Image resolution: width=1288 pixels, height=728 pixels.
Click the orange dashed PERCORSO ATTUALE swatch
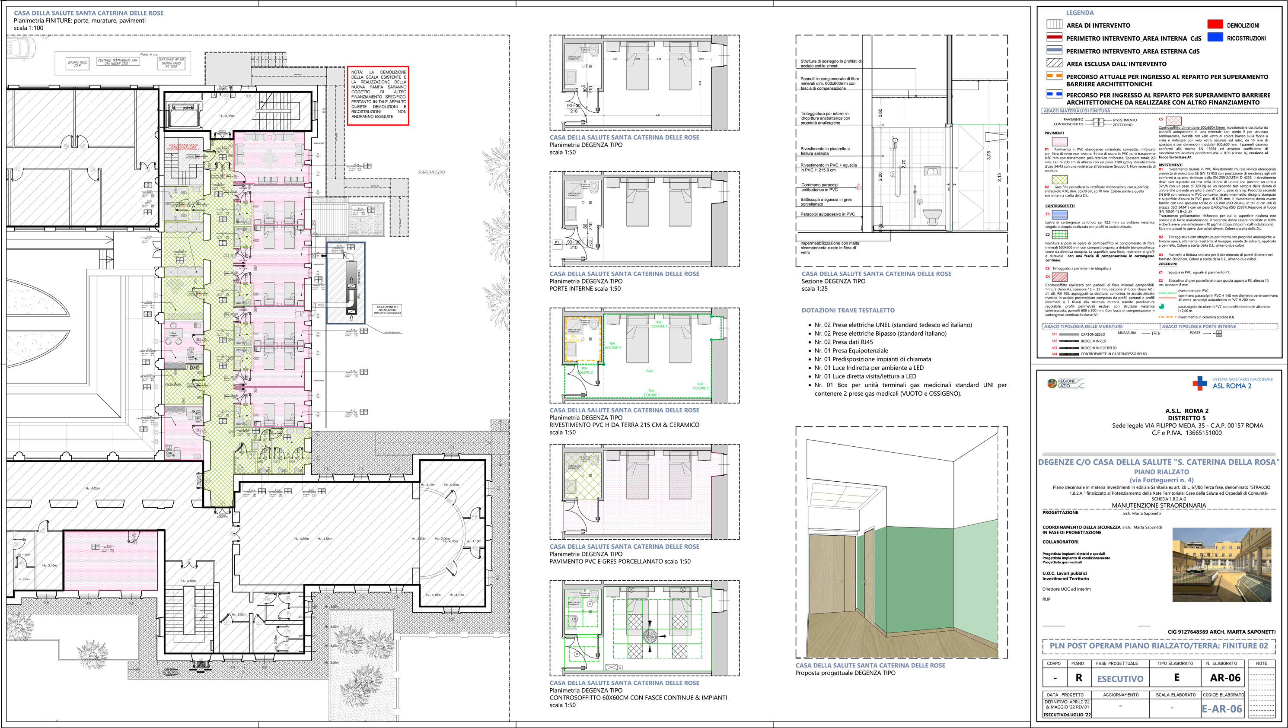tap(1055, 76)
